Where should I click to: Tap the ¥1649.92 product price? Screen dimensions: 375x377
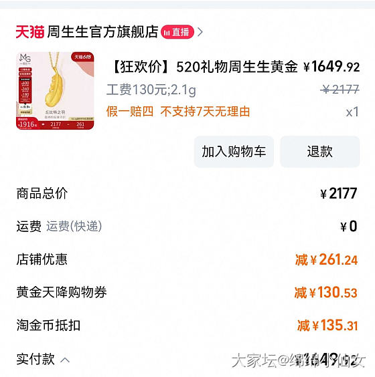(x=331, y=66)
